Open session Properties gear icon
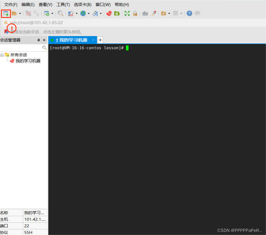266x235 pixels. pos(47,13)
